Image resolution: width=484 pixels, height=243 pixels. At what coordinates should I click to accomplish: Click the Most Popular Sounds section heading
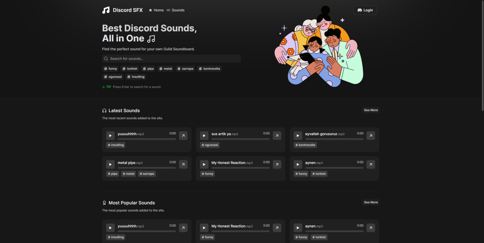(x=132, y=203)
